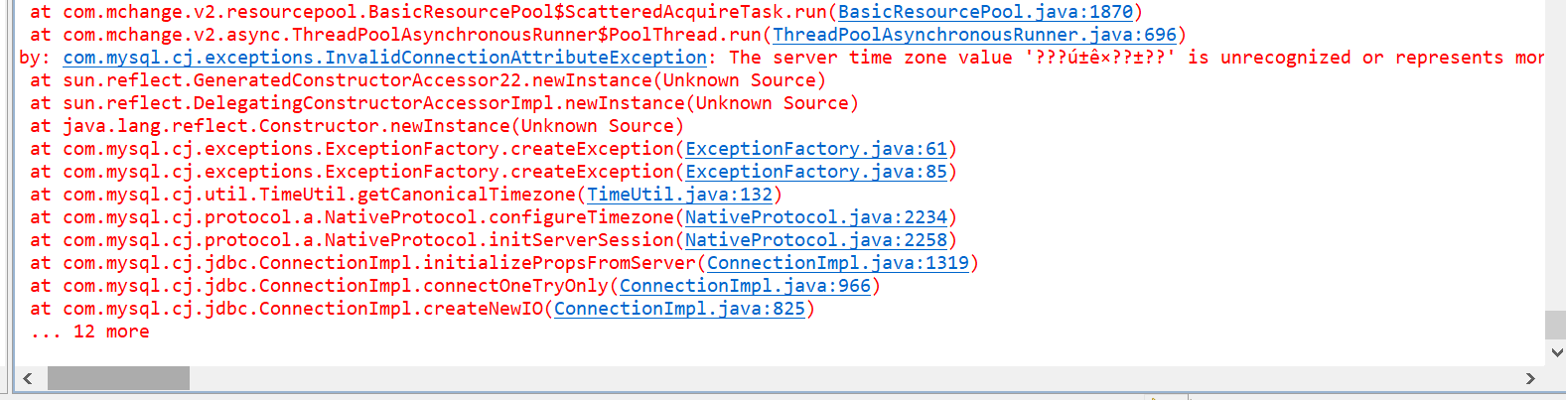Click vertical scrollbar down arrow
This screenshot has height=400, width=1566.
(1556, 351)
